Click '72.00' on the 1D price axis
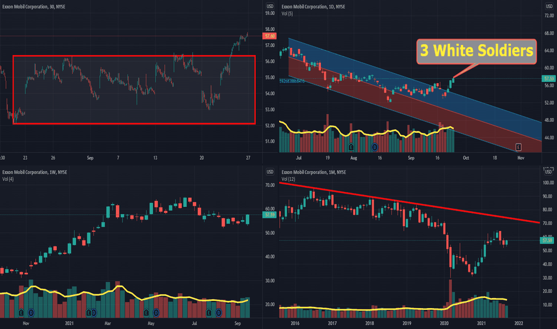 [x=549, y=16]
